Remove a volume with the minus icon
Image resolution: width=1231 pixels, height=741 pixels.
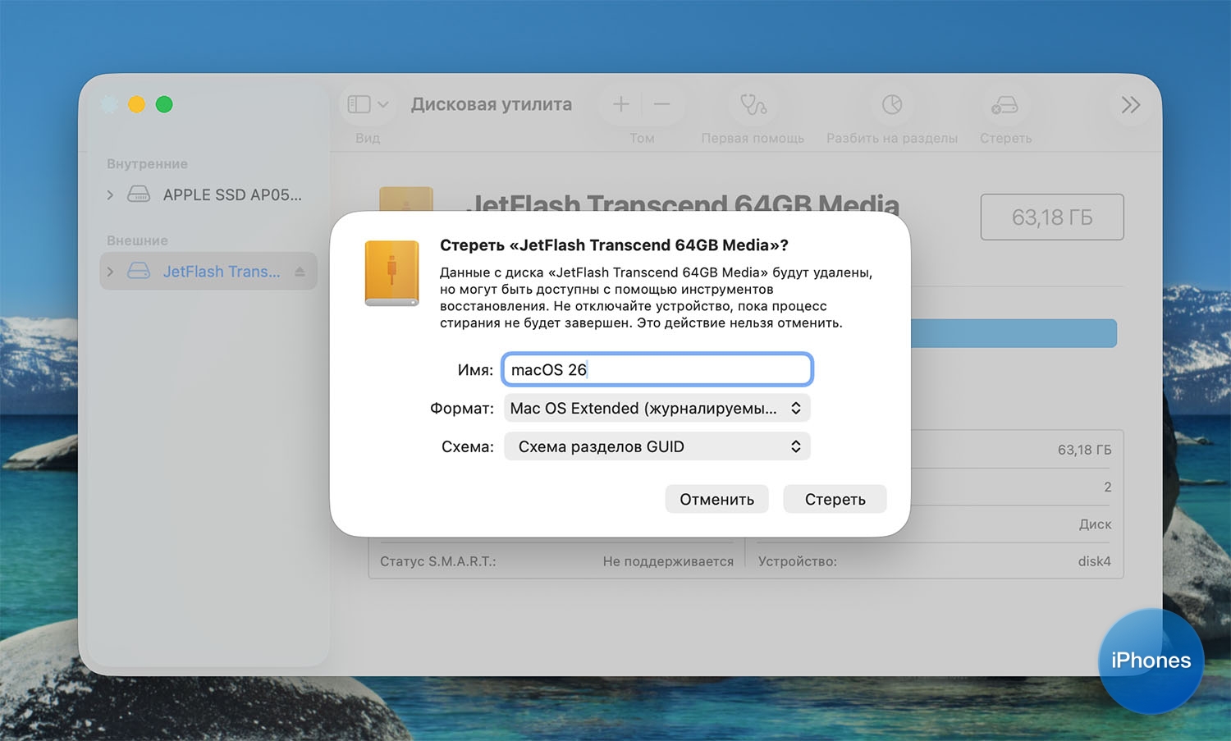(662, 104)
